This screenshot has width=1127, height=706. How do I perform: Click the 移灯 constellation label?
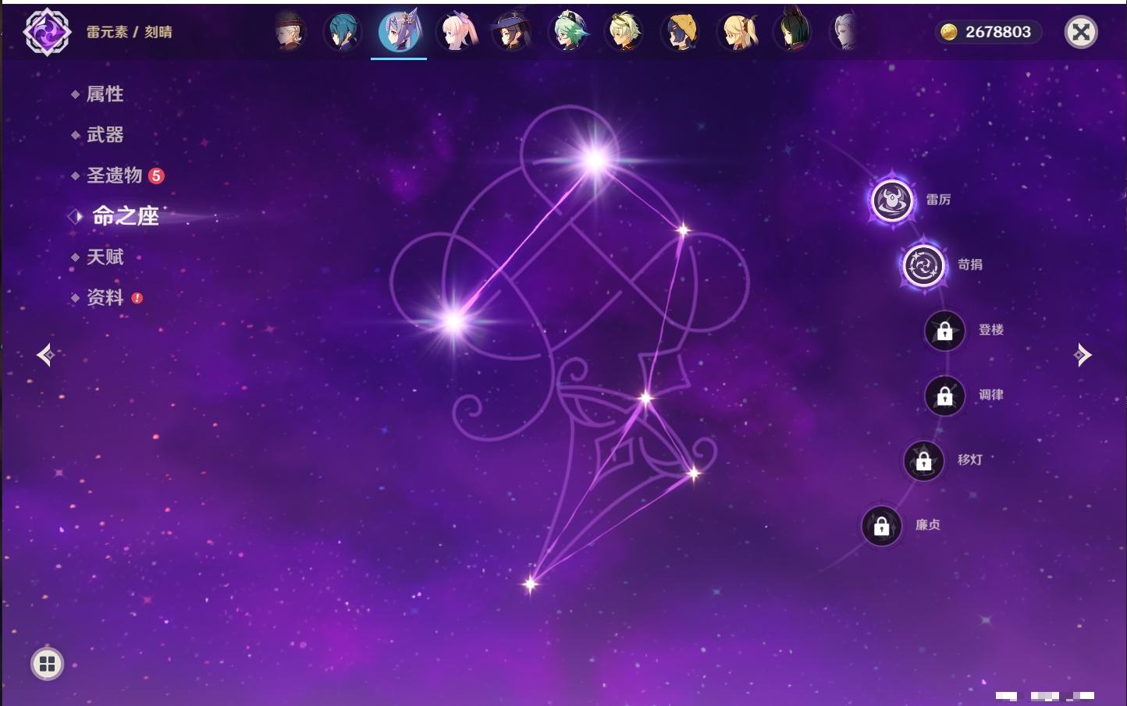click(x=970, y=459)
